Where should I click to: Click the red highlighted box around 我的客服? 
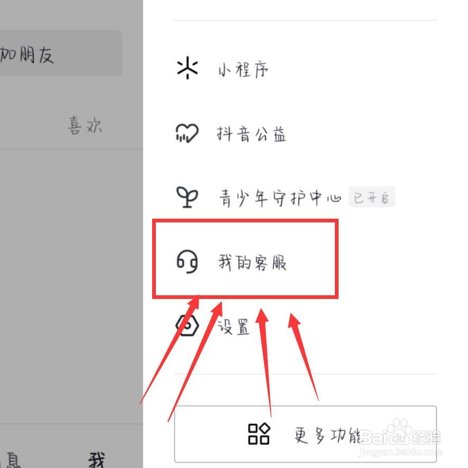click(x=245, y=259)
